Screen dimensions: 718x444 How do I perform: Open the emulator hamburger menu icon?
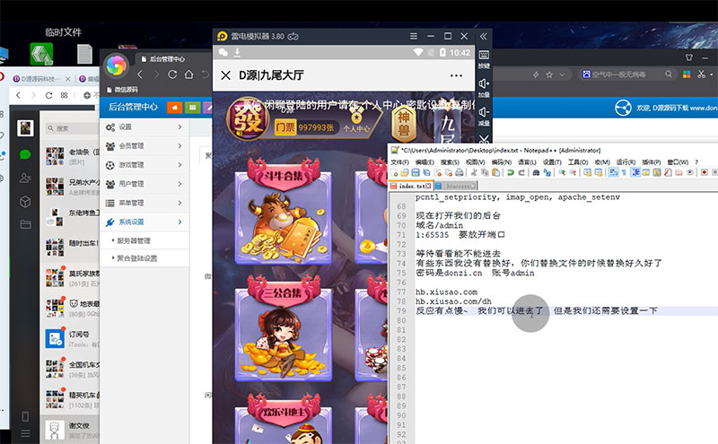click(x=414, y=36)
